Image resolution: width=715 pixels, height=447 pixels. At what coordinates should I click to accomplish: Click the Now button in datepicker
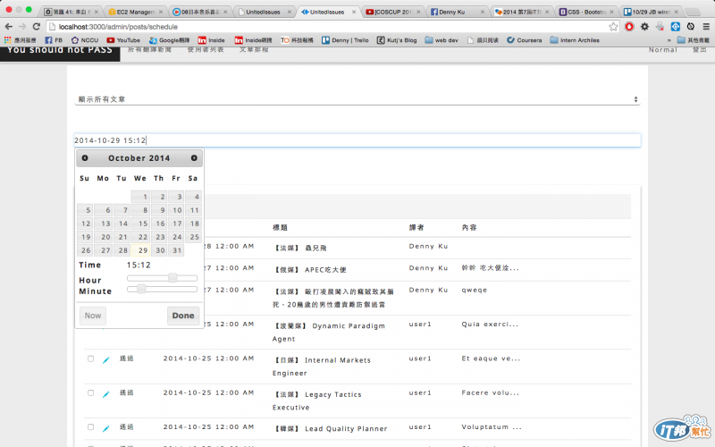tap(93, 316)
